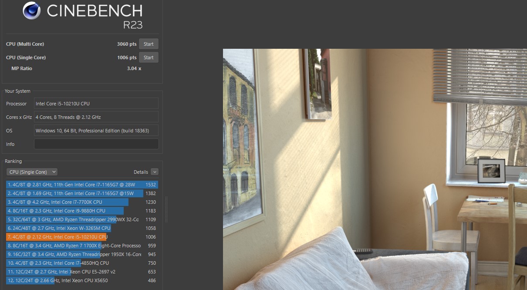Select ranking row 5 Threadripper 2990WX
The height and width of the screenshot is (290, 527).
tap(82, 219)
